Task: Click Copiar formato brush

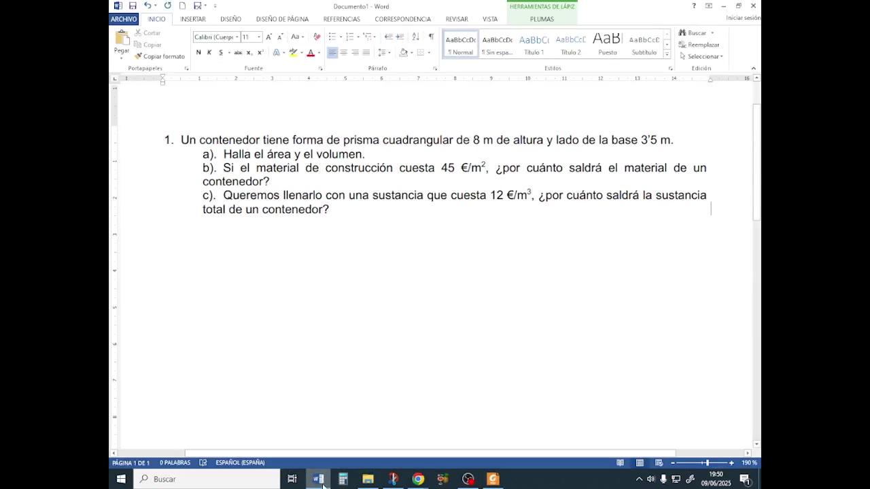Action: click(x=160, y=56)
